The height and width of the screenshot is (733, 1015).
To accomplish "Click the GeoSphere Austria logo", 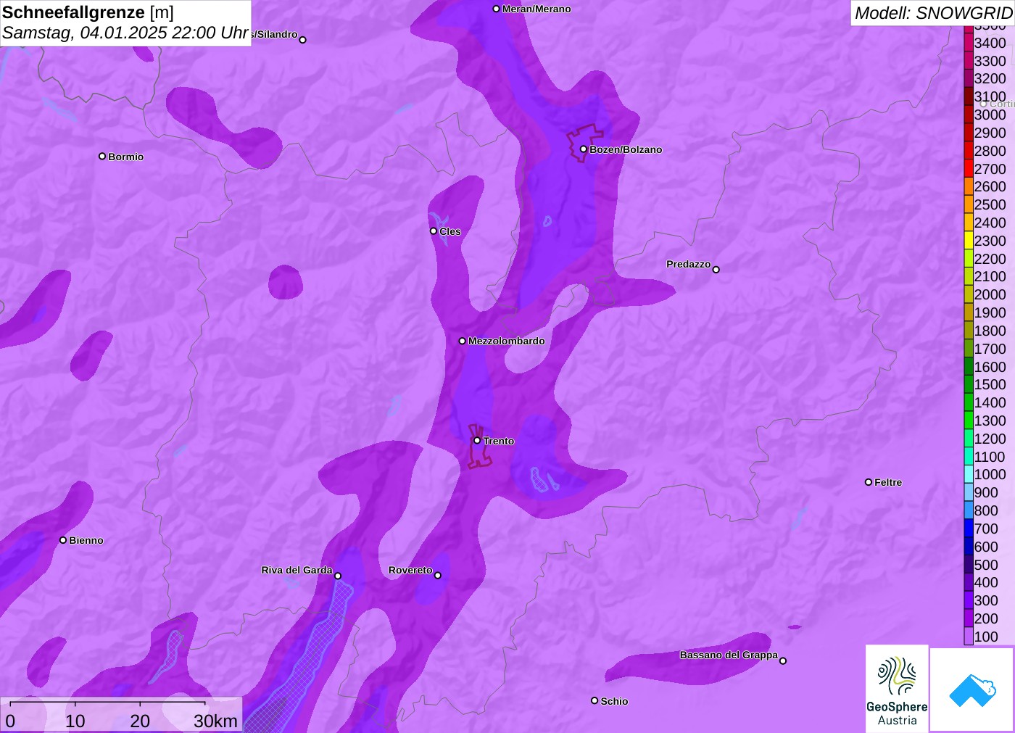I will click(x=897, y=688).
